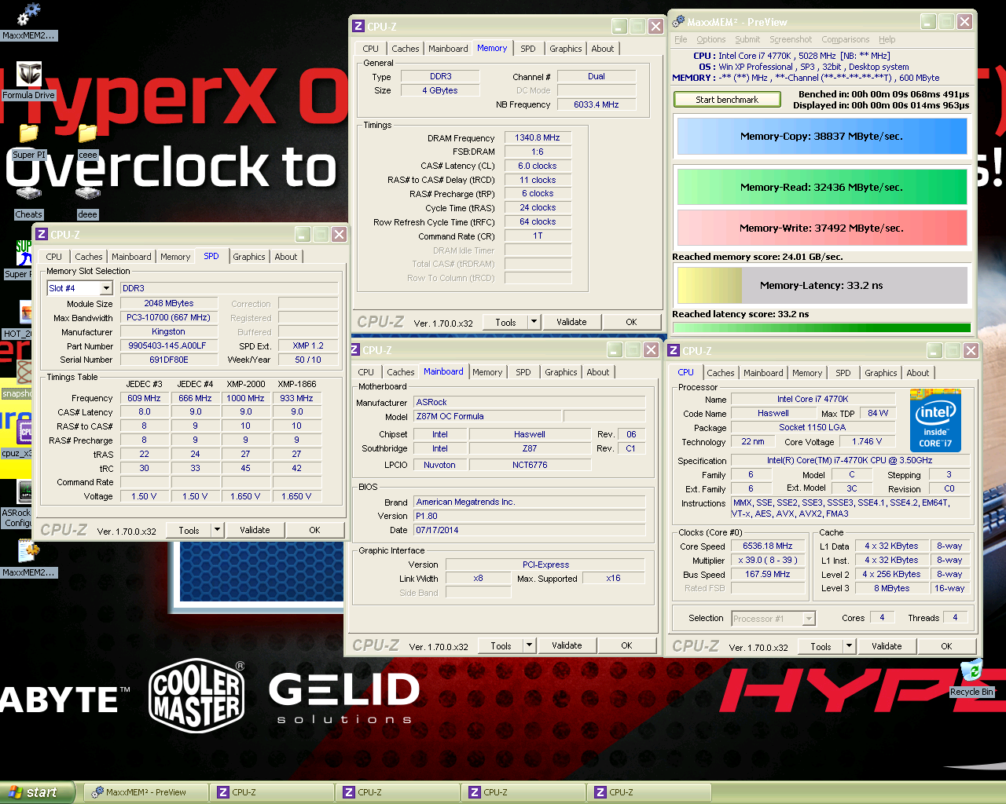
Task: Click the BIOS Date value 07/17/2014
Action: [x=530, y=530]
